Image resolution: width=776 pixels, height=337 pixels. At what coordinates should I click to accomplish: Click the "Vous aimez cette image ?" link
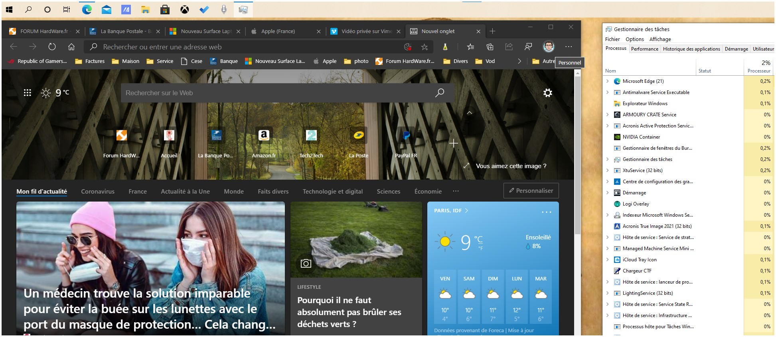pos(511,166)
